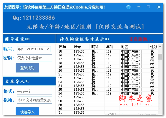
Task: Open the skin shirt icon in title bar
Action: (128, 7)
